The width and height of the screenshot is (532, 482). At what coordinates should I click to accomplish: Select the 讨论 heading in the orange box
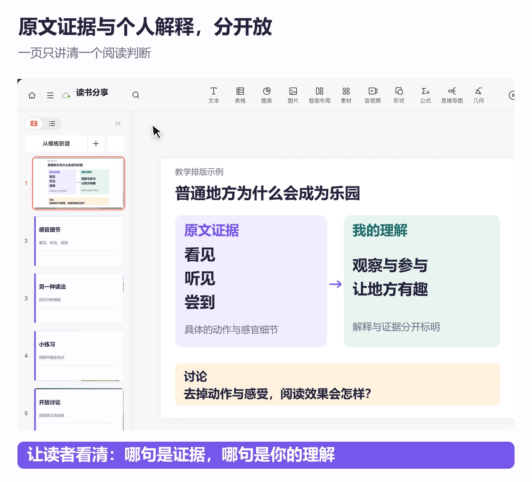195,376
